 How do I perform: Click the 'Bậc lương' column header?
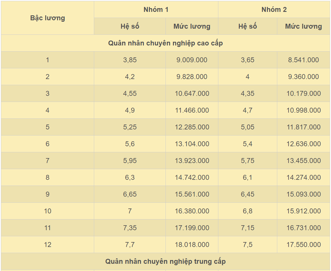tap(47, 18)
